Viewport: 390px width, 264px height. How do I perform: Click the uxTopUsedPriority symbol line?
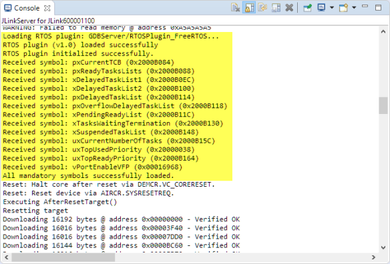click(x=98, y=149)
